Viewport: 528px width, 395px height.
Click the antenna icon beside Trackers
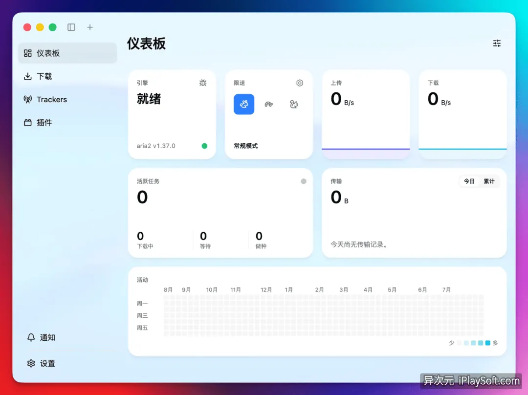pos(27,99)
